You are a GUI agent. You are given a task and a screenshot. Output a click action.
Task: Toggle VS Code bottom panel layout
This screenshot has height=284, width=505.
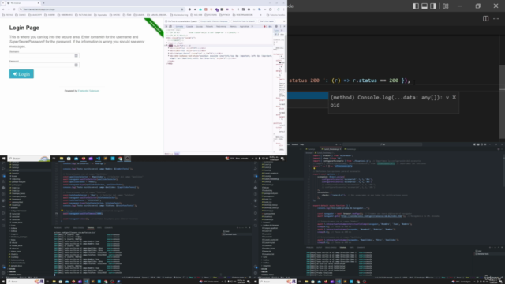425,6
